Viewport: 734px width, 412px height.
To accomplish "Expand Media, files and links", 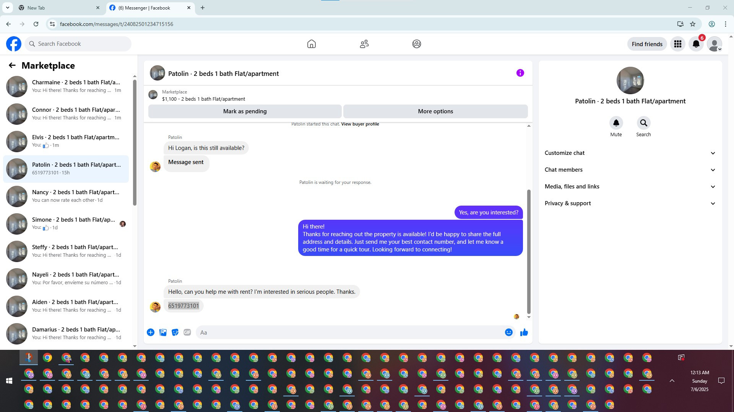I will (630, 187).
